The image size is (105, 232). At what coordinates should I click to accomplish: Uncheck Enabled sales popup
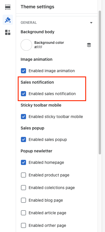[x=23, y=139]
